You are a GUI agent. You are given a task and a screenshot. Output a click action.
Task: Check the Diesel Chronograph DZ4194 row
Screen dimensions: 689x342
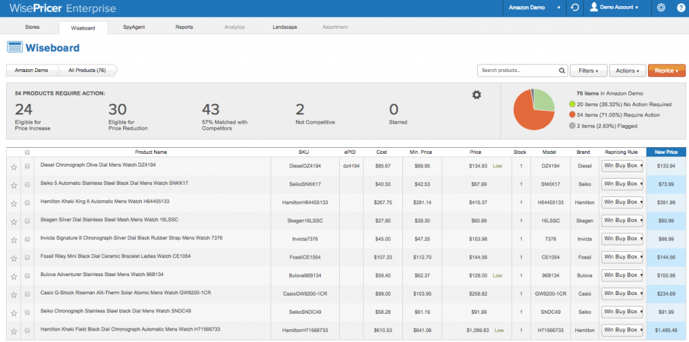click(27, 167)
